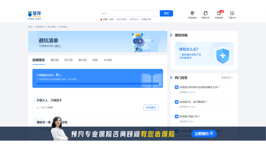Image resolution: width=266 pixels, height=150 pixels.
Task: Focus the search input field
Action: pos(130,13)
